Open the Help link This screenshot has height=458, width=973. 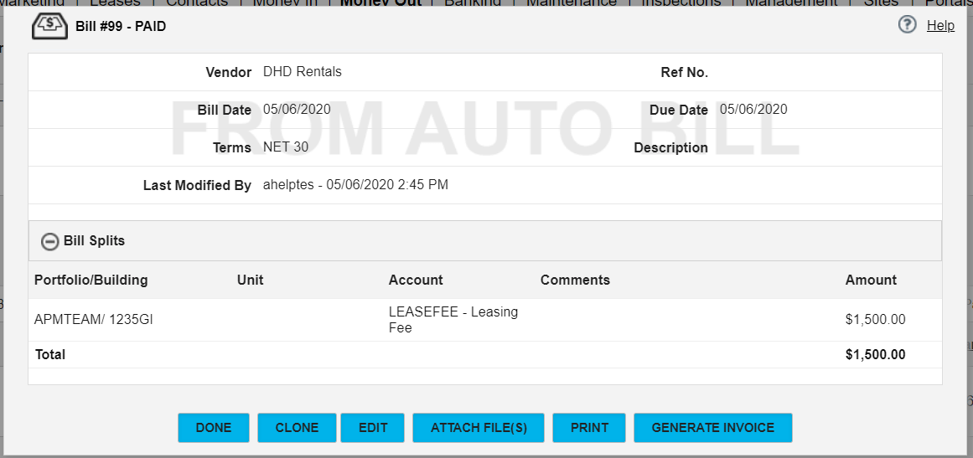coord(940,25)
